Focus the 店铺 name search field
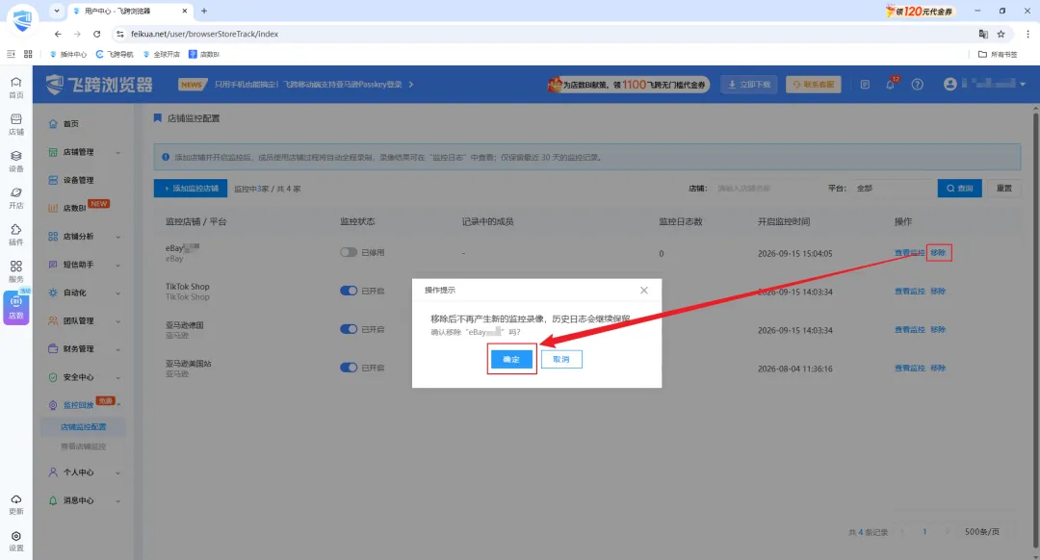Screen dimensions: 1040x560 tap(765, 189)
